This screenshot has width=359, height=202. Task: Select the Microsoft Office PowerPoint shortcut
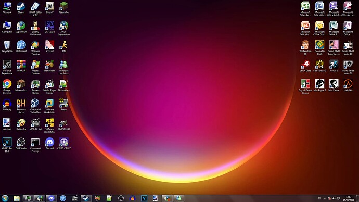tap(305, 29)
